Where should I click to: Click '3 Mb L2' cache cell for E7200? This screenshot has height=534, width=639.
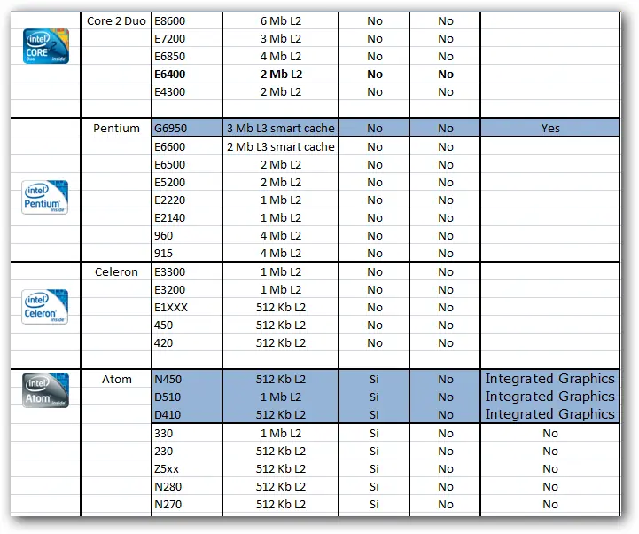coord(281,39)
